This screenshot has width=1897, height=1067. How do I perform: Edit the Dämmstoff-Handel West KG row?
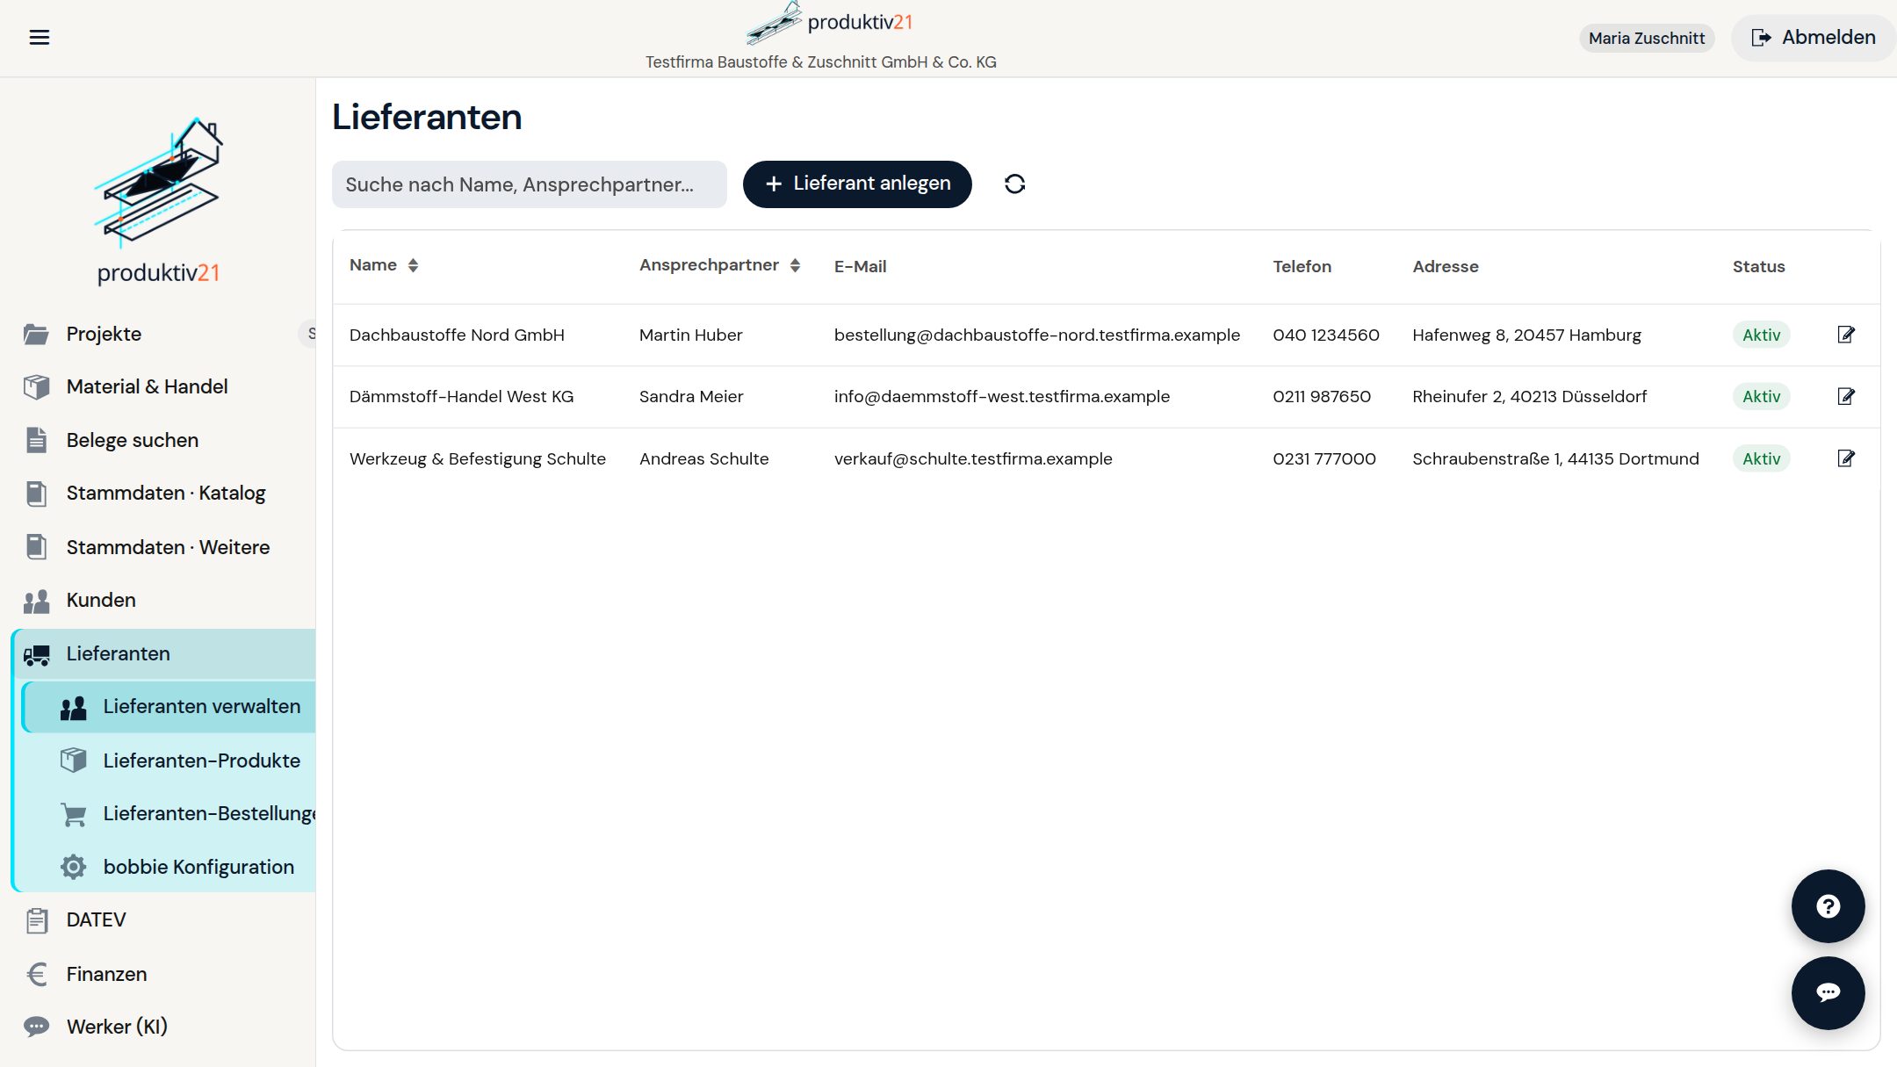(x=1846, y=396)
